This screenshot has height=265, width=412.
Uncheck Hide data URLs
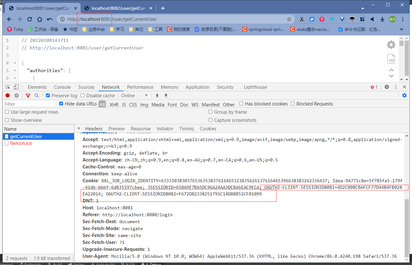point(61,104)
